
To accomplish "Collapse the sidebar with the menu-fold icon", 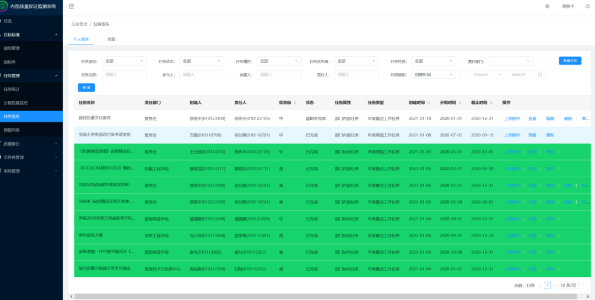I will 72,6.
